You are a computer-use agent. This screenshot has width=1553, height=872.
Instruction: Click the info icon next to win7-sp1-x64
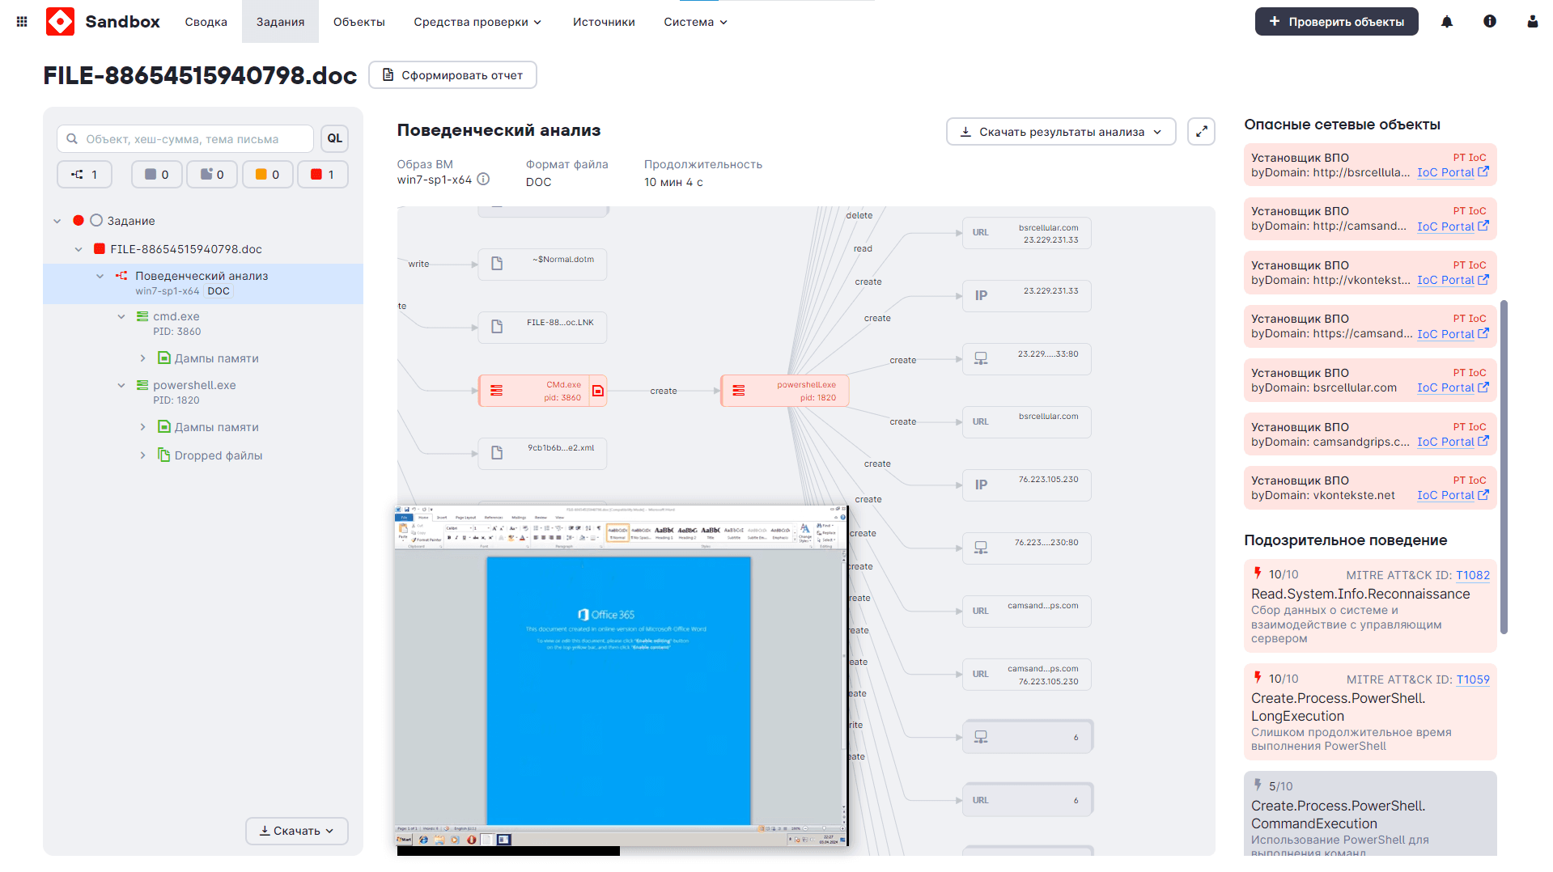pos(483,180)
